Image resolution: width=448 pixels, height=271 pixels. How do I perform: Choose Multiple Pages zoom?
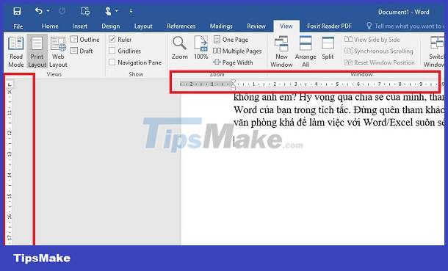tap(237, 51)
